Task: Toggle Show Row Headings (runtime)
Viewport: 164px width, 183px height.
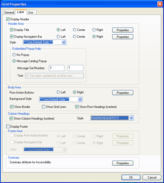Action: point(77,107)
